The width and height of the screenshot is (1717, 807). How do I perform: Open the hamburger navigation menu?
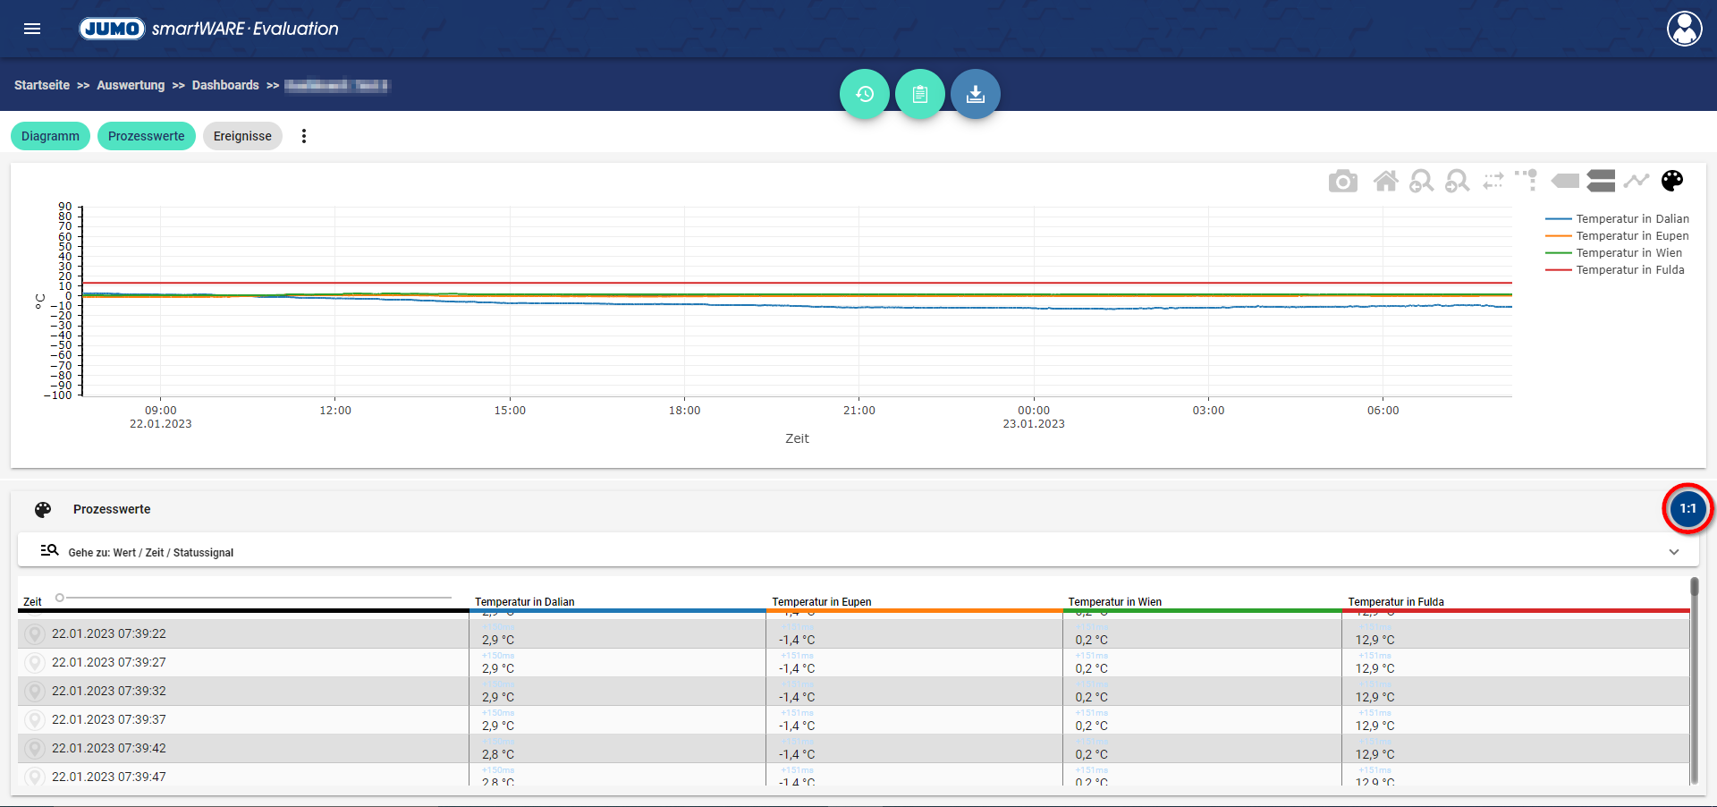tap(32, 29)
